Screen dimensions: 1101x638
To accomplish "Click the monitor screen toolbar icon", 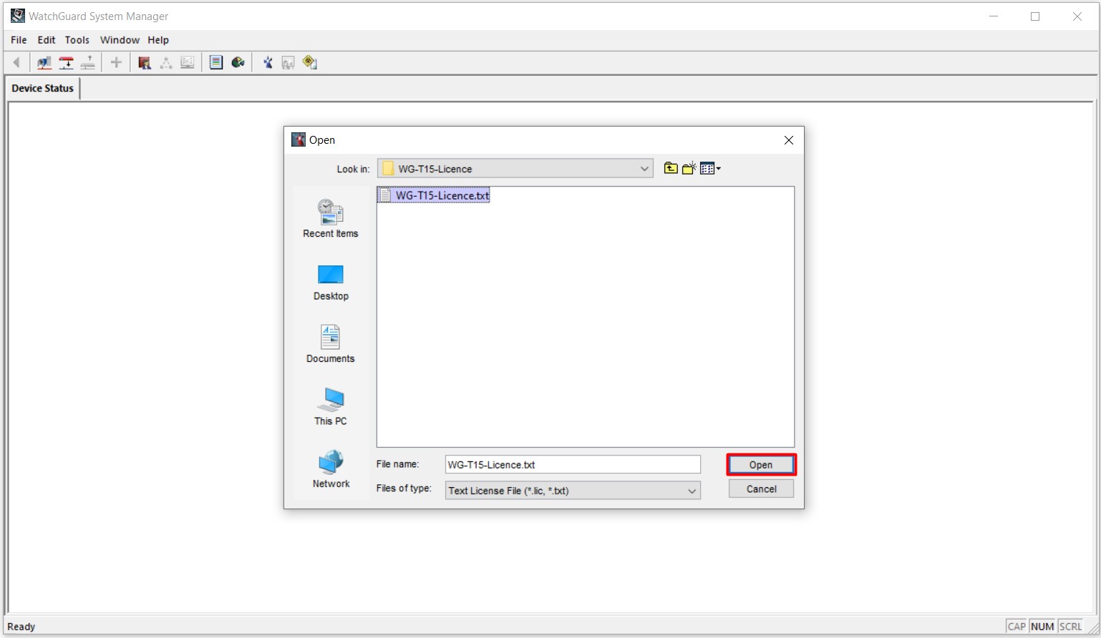I will point(188,62).
